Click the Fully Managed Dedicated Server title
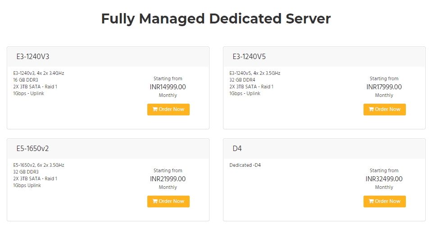Screen dimensions: 432x229 (216, 19)
